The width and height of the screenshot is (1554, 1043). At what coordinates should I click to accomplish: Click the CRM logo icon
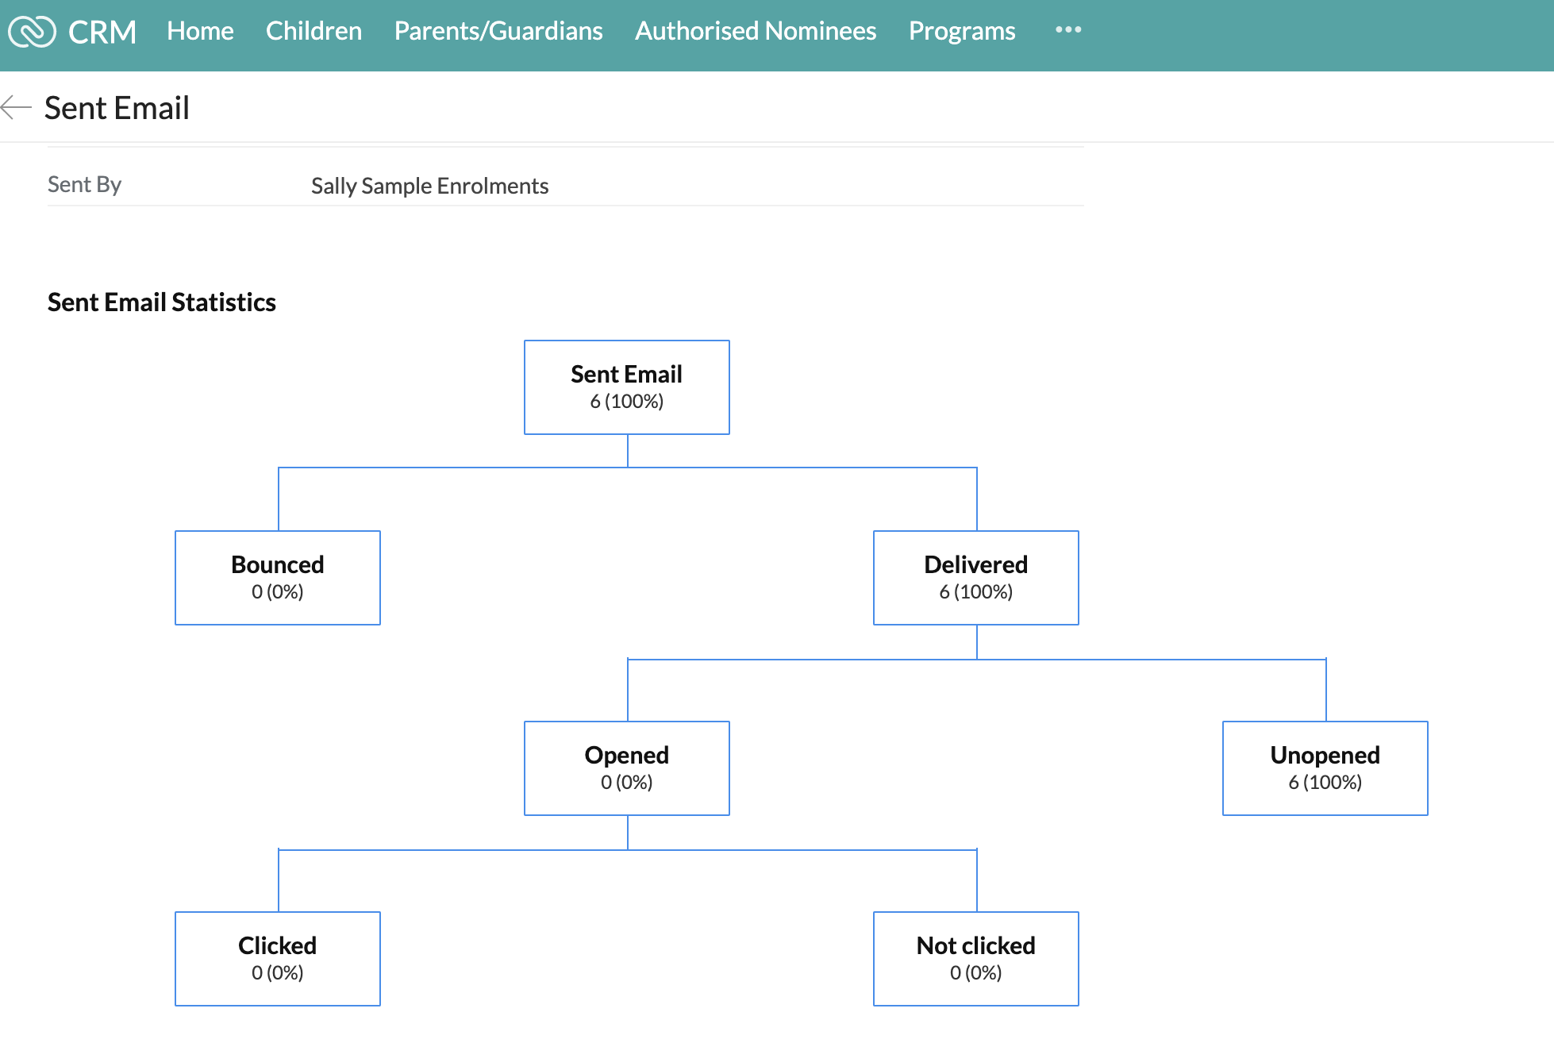[32, 32]
